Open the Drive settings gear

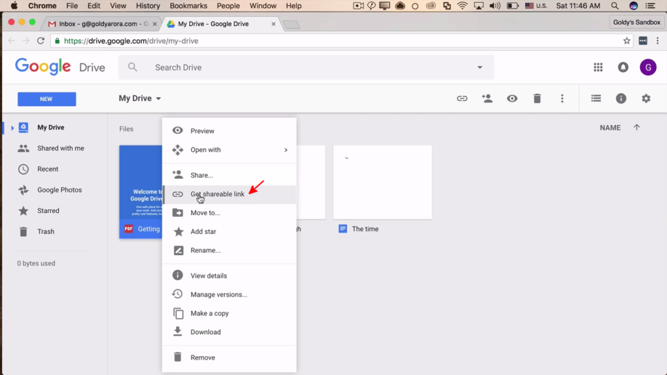pos(646,98)
